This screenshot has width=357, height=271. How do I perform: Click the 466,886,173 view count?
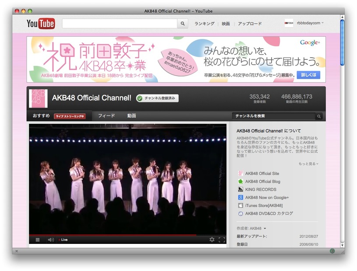point(297,97)
